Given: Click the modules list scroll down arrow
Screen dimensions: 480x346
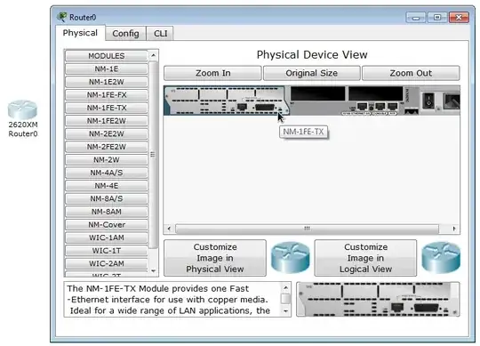Looking at the screenshot, I should pyautogui.click(x=154, y=271).
